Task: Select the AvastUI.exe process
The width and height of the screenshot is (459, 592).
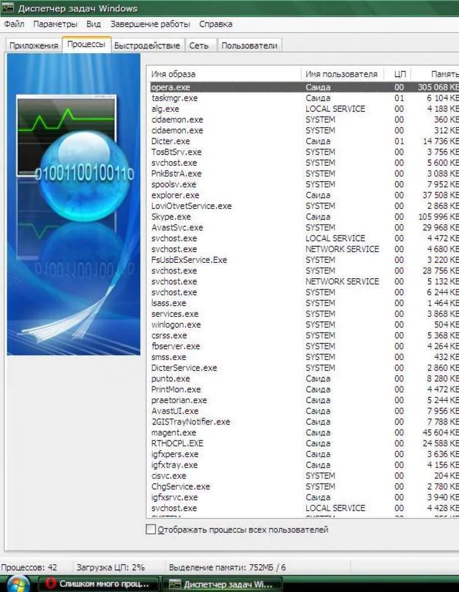Action: [304, 411]
